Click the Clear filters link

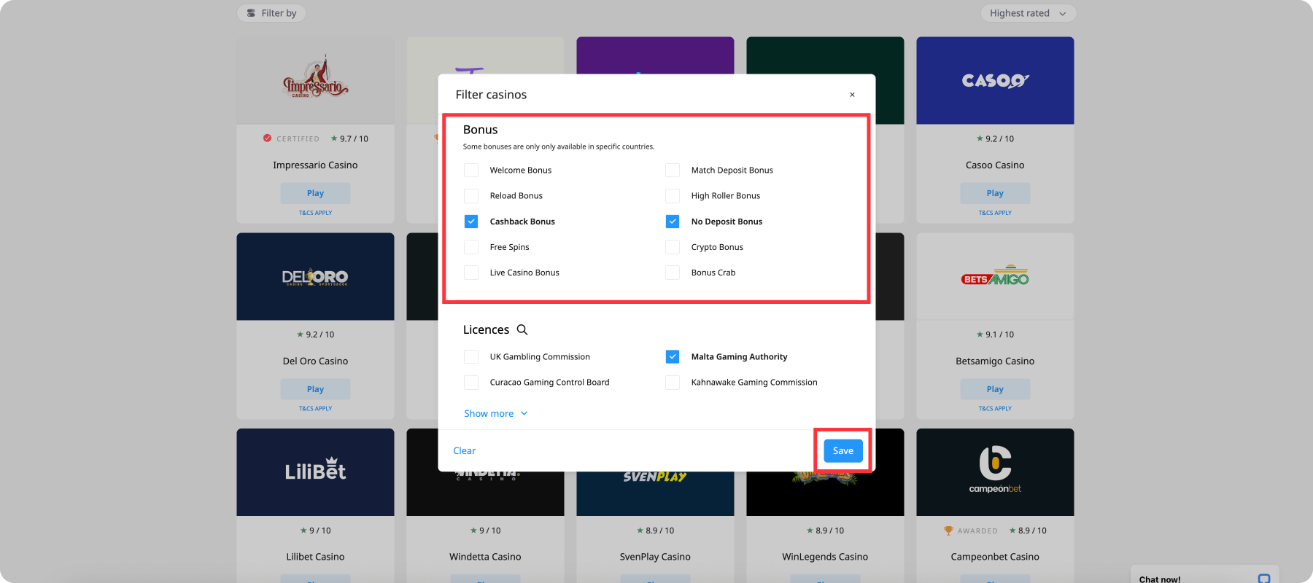[464, 451]
